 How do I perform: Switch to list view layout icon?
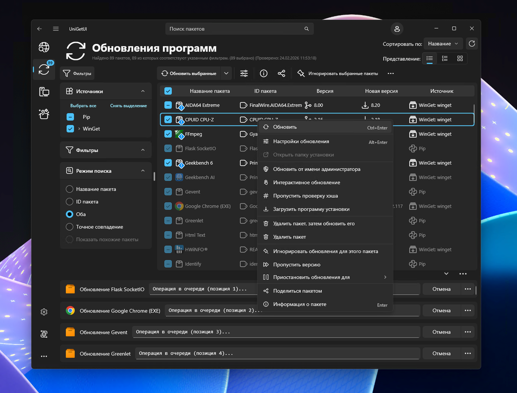coord(430,58)
